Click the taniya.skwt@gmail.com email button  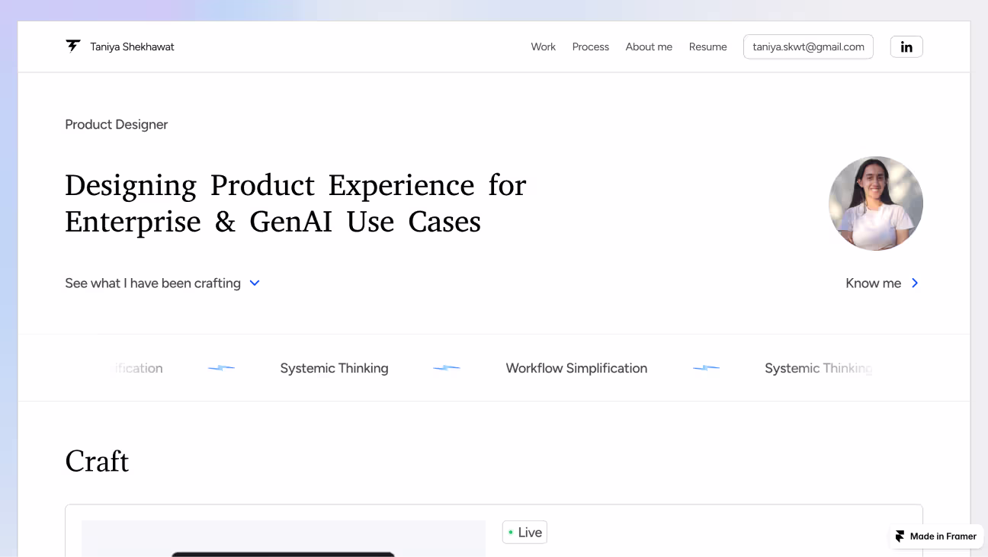click(808, 46)
